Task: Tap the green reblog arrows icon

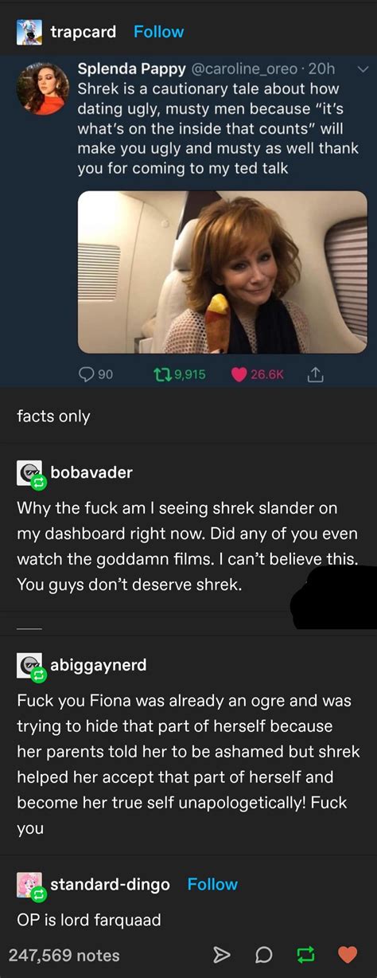Action: (x=305, y=954)
